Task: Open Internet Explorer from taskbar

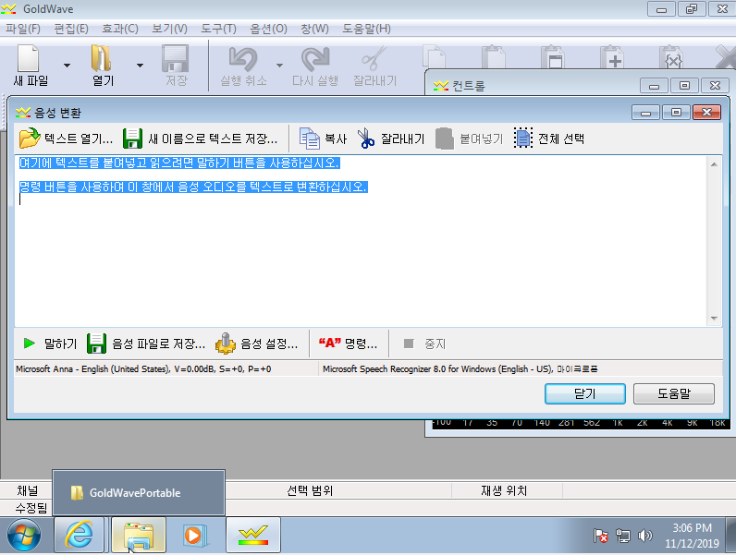Action: tap(79, 535)
